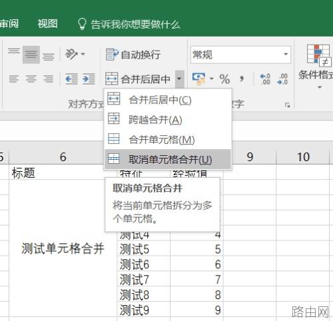Open the accounting format dropdown arrow

[211, 79]
